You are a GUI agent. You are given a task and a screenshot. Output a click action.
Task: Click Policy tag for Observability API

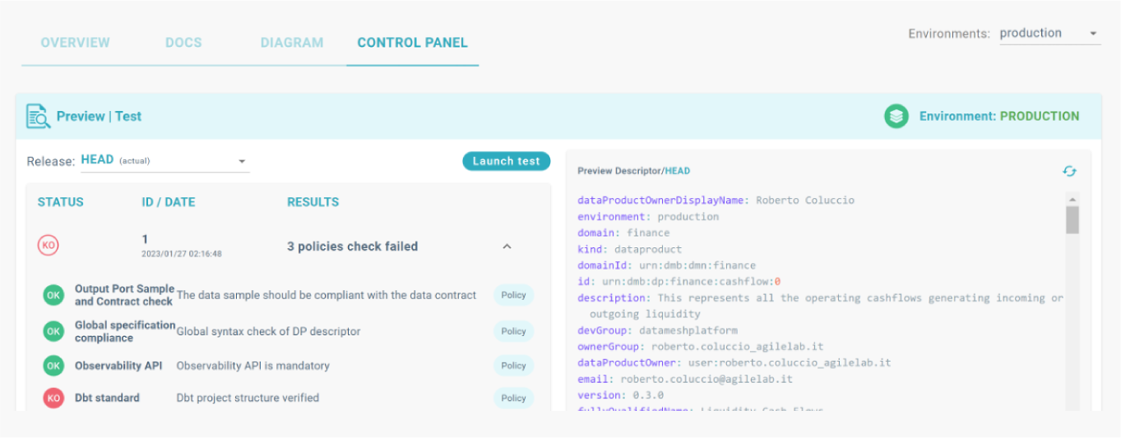coord(513,366)
